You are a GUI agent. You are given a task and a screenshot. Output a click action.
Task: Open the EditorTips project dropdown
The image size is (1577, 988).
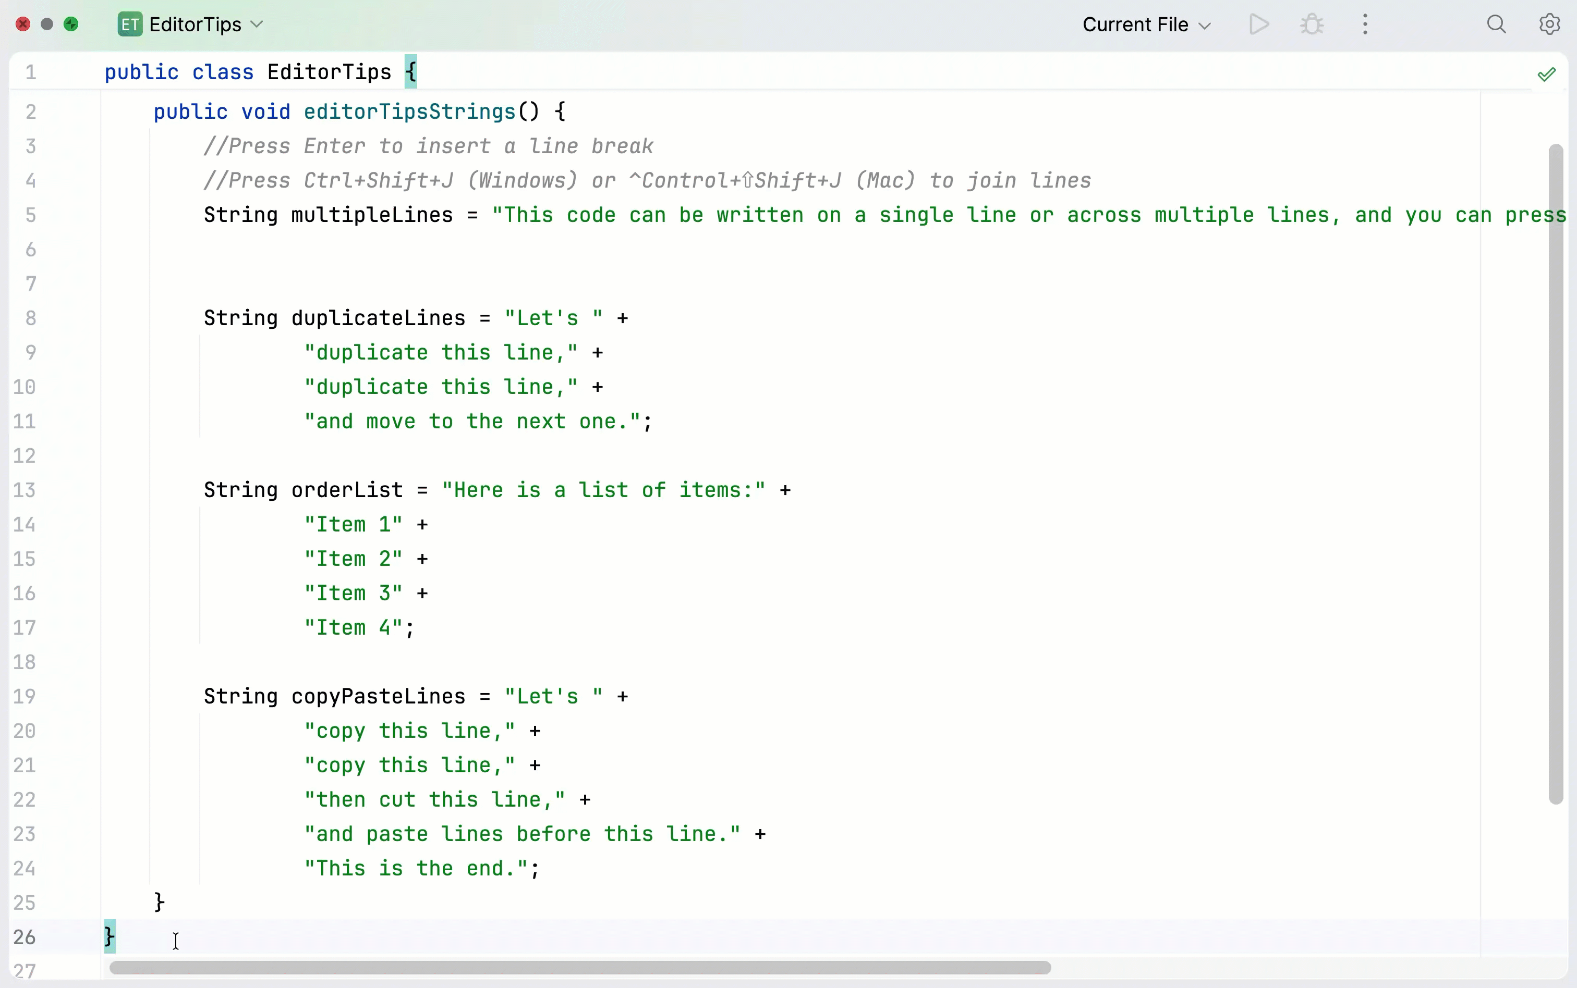pos(206,25)
